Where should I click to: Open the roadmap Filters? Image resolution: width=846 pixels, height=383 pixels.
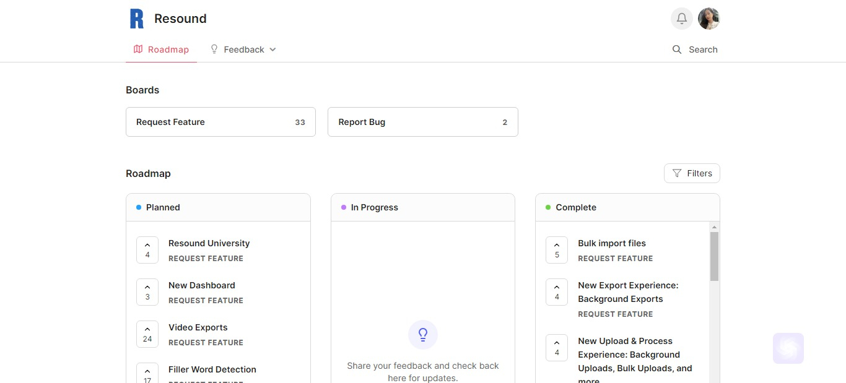click(692, 173)
